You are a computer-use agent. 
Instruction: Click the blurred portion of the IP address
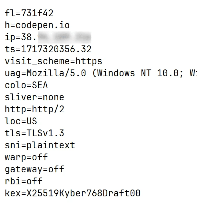click(64, 37)
